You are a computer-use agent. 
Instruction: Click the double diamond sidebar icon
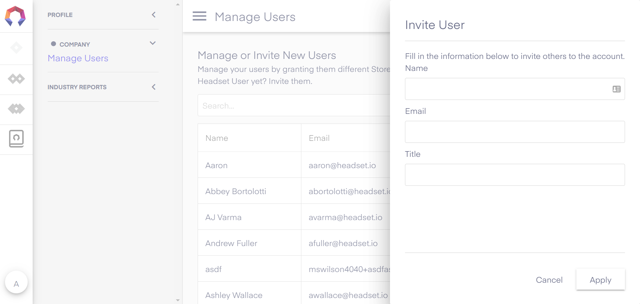pos(16,79)
